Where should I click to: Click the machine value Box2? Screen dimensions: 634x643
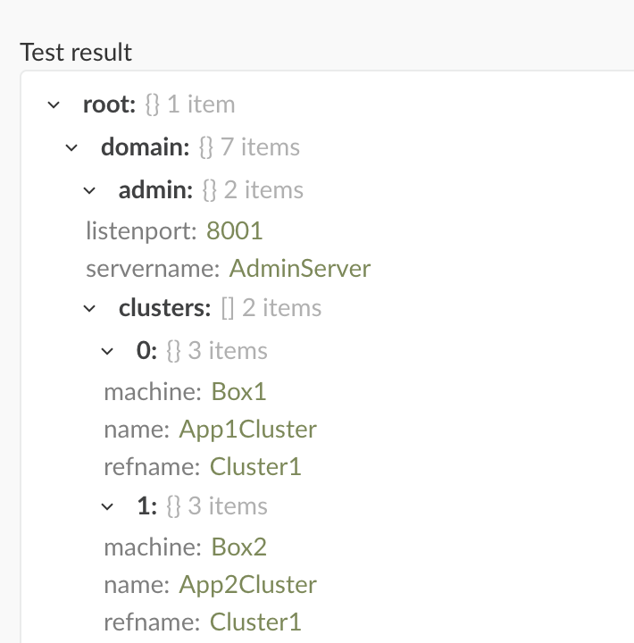(238, 547)
